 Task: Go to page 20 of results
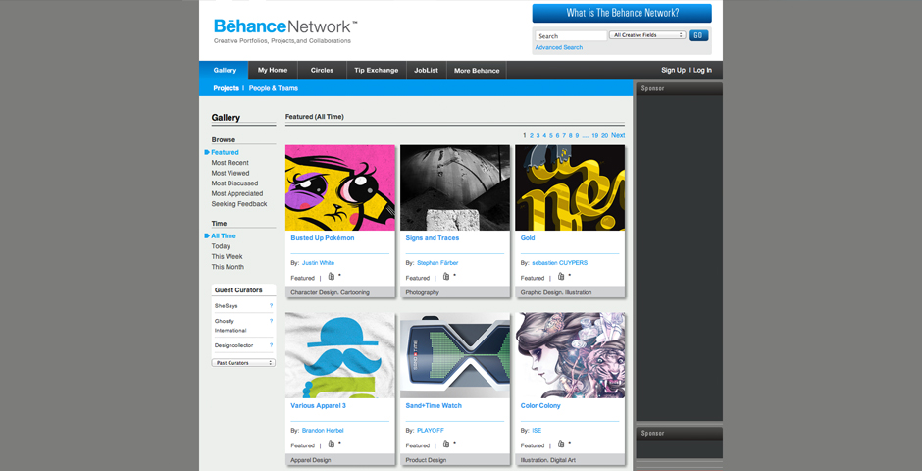tap(604, 135)
